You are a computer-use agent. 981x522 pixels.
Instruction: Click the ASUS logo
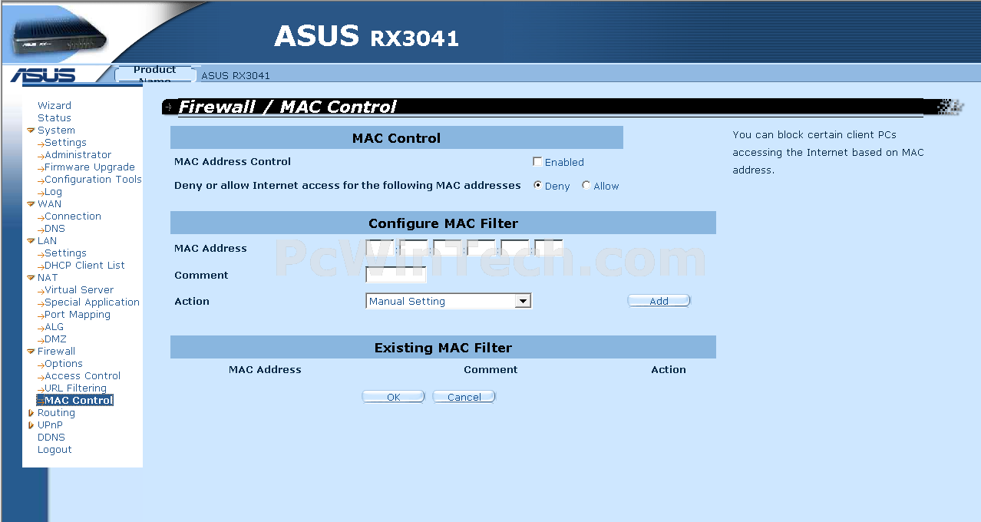(44, 75)
